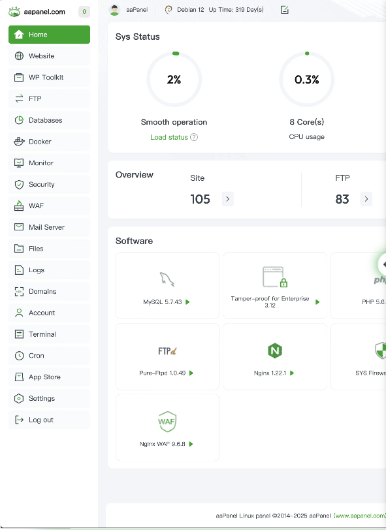Click the Settings hexagon gear icon
The height and width of the screenshot is (530, 386).
click(x=19, y=399)
